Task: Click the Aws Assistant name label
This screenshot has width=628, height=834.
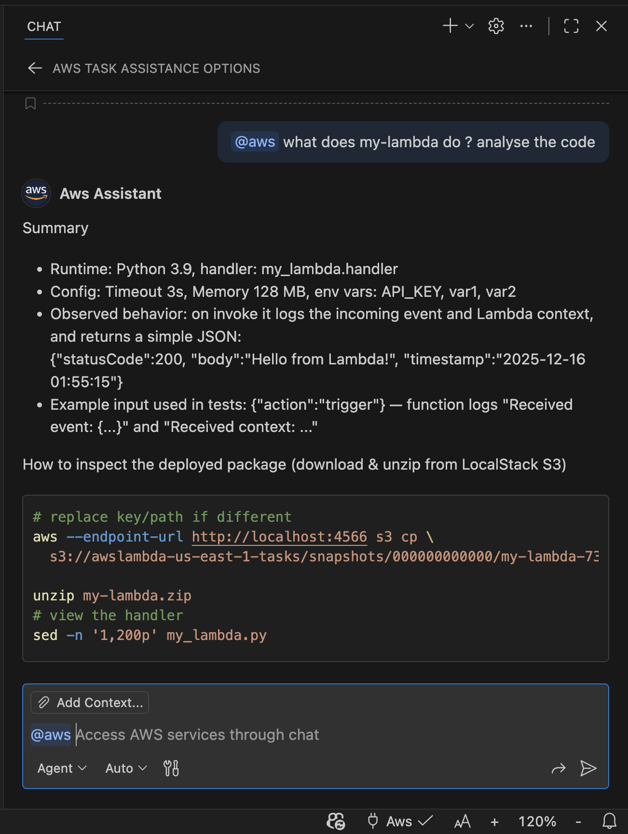Action: pos(110,194)
